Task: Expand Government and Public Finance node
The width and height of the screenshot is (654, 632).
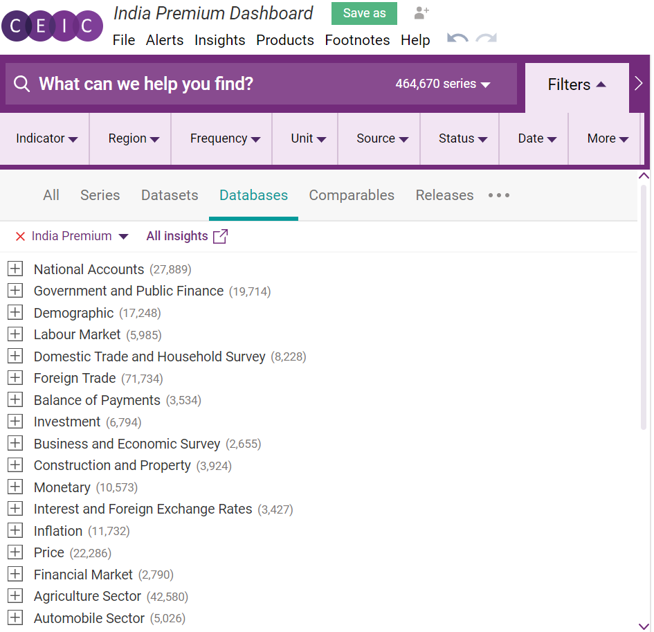Action: 15,291
